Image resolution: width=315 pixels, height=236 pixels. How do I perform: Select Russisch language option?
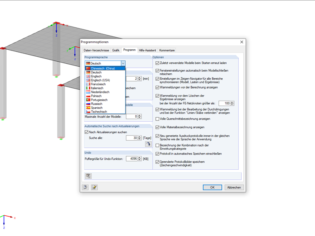[x=105, y=104]
